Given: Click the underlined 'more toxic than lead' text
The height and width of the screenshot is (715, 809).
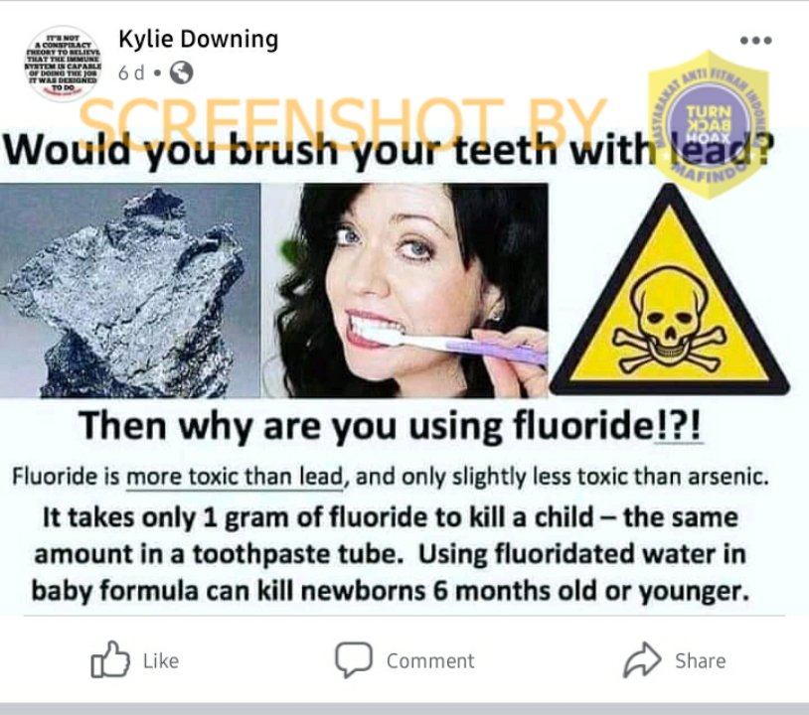Looking at the screenshot, I should click(x=235, y=476).
